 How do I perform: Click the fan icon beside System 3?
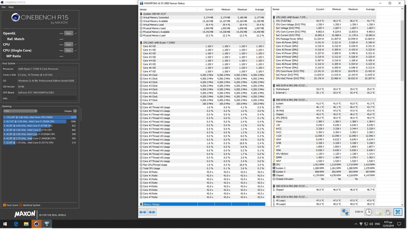(x=274, y=168)
